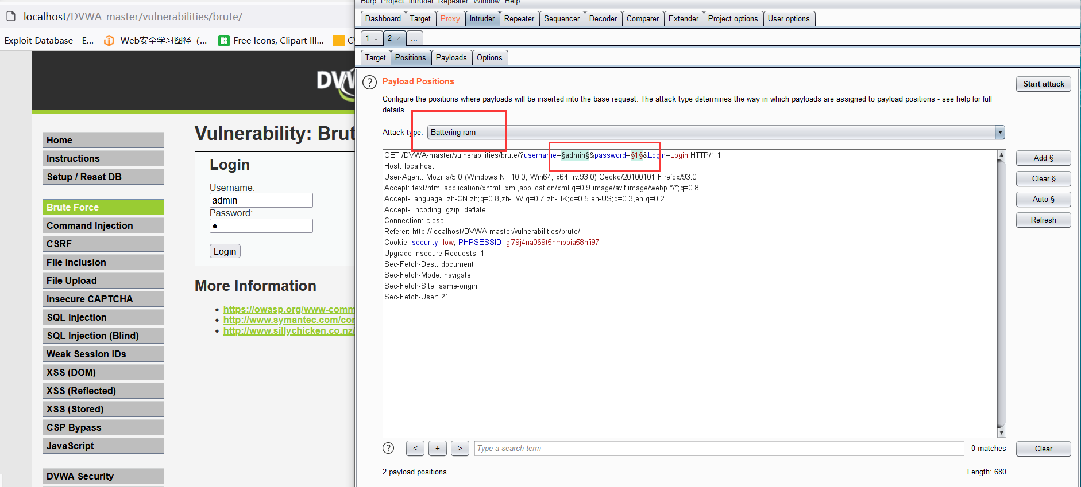Close Intruder attack tab 1
The width and height of the screenshot is (1081, 487).
(376, 38)
